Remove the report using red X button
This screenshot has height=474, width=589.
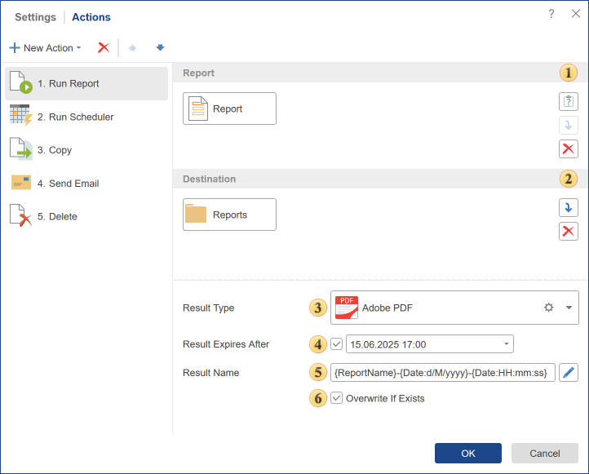click(569, 148)
